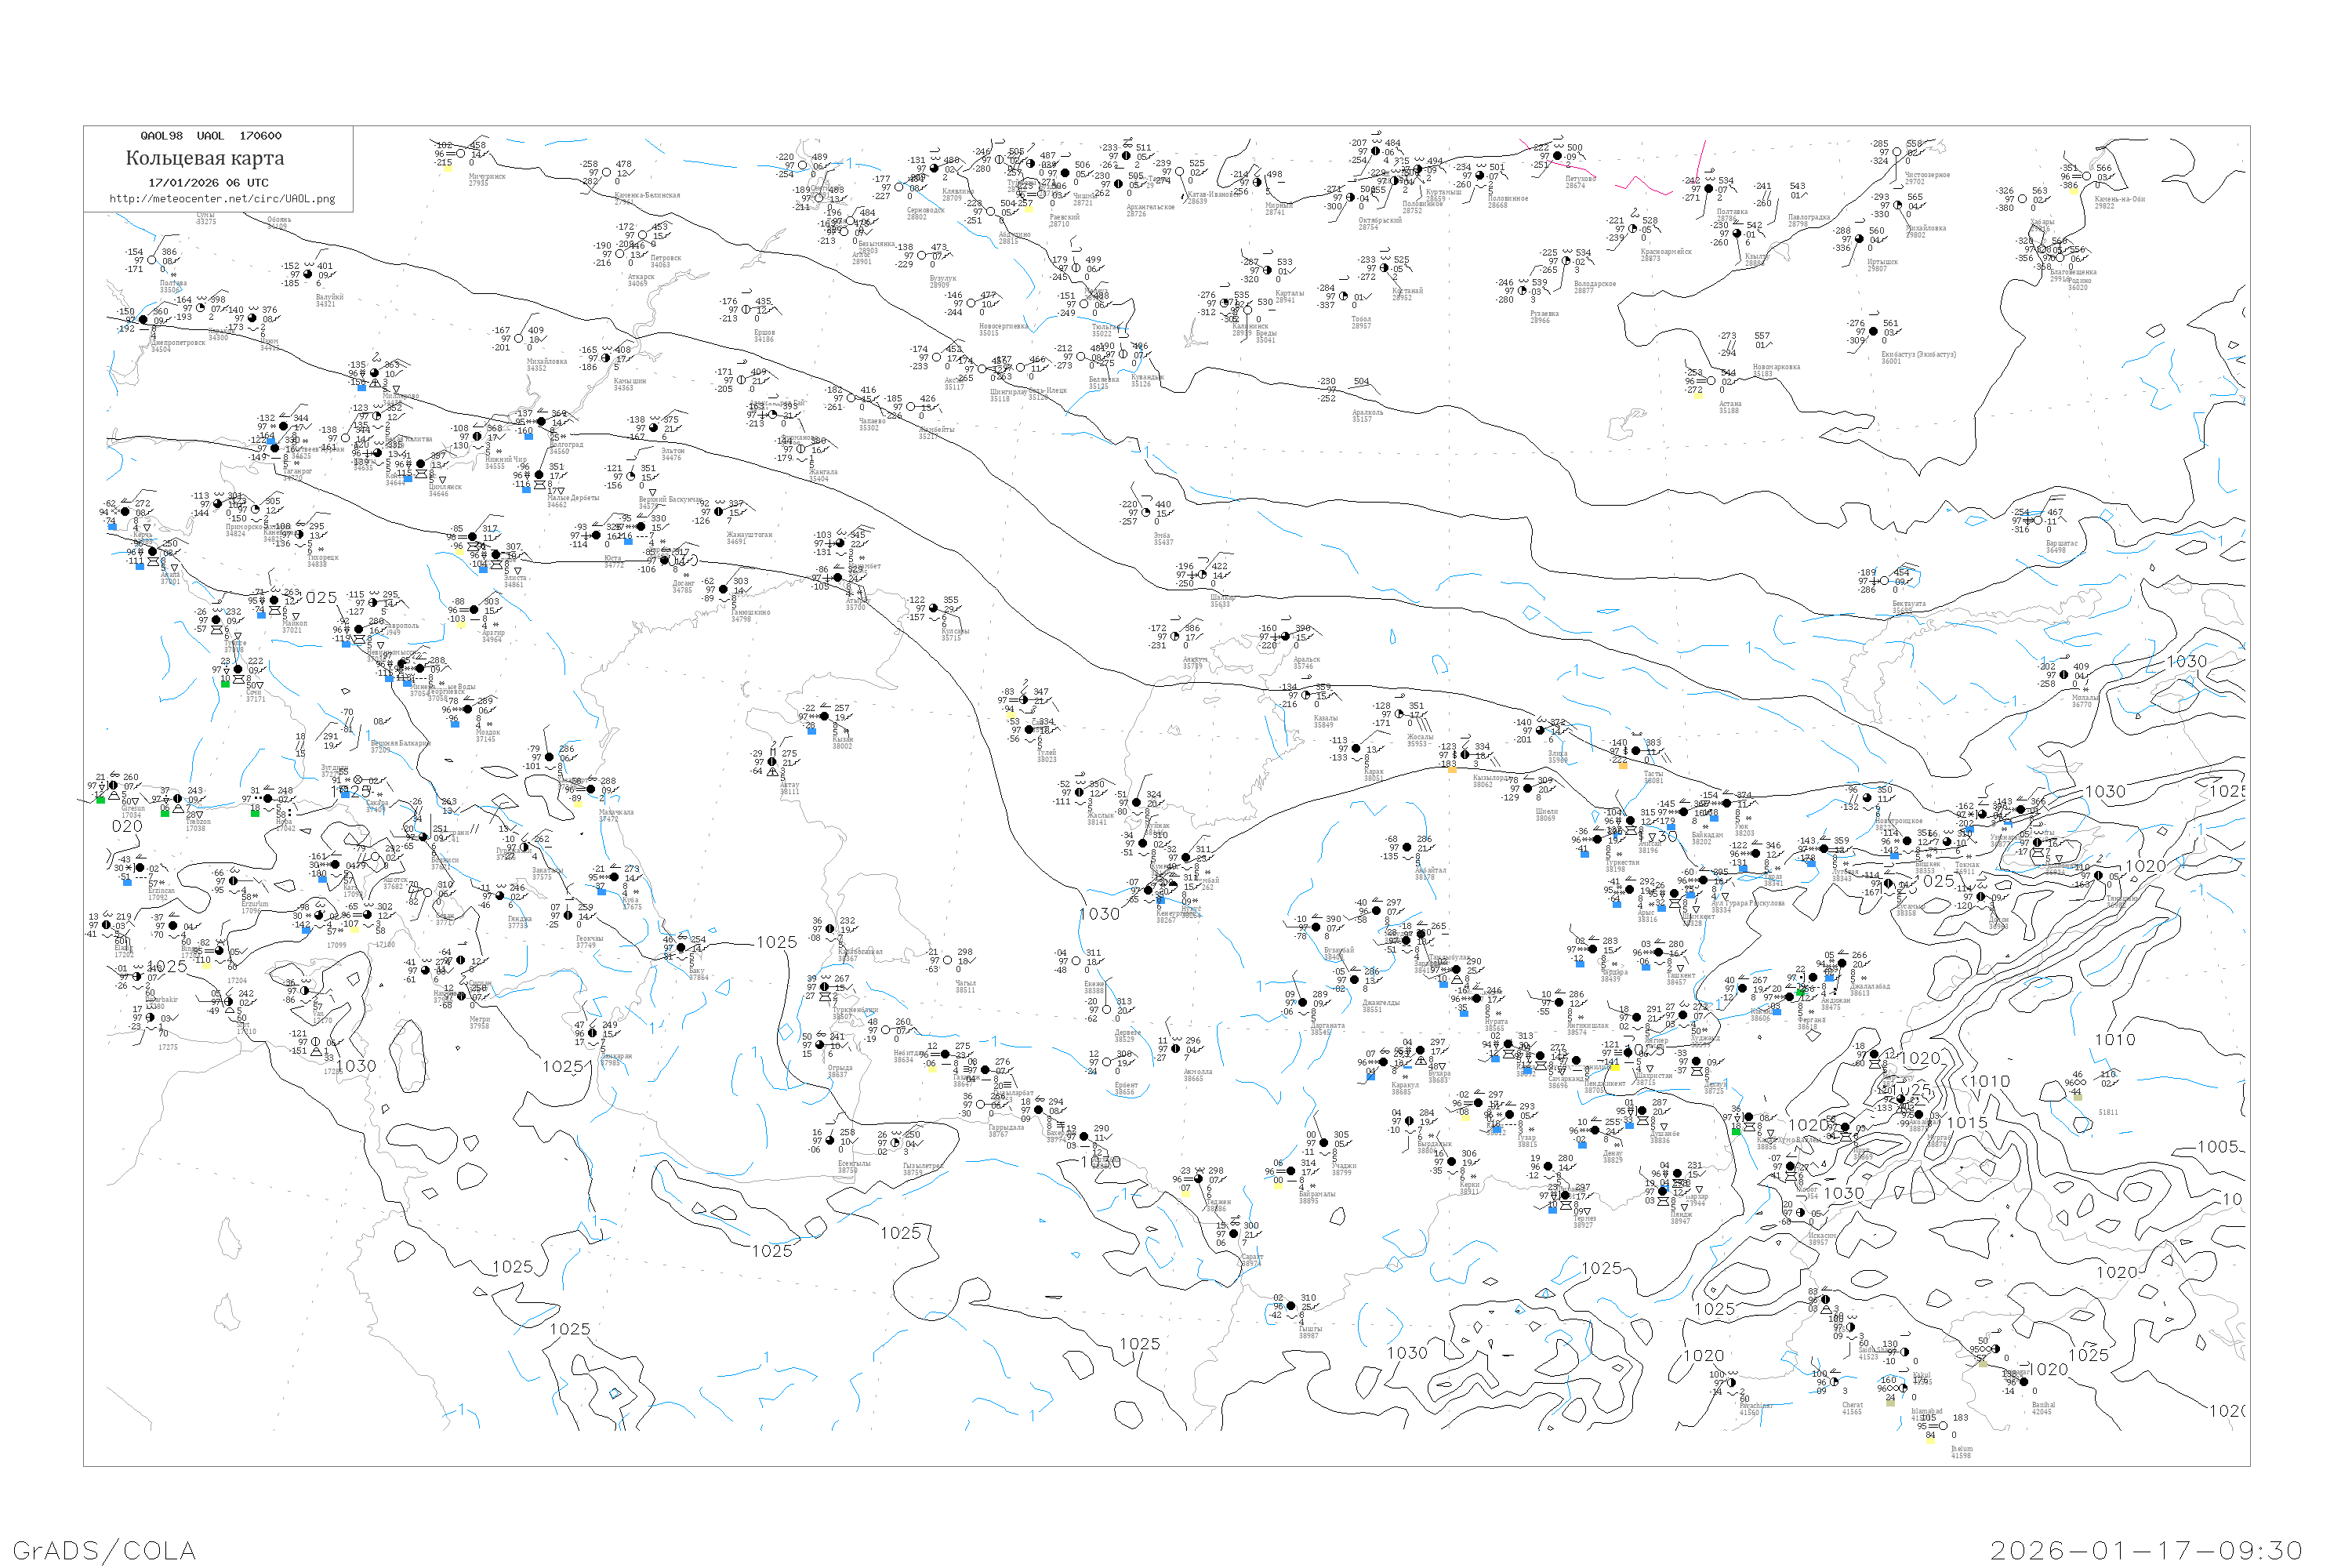Click the Валуйки station cloud-cover symbol

(x=308, y=274)
